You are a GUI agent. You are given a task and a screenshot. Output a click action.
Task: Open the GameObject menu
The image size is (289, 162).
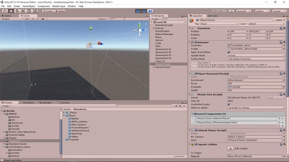point(28,6)
